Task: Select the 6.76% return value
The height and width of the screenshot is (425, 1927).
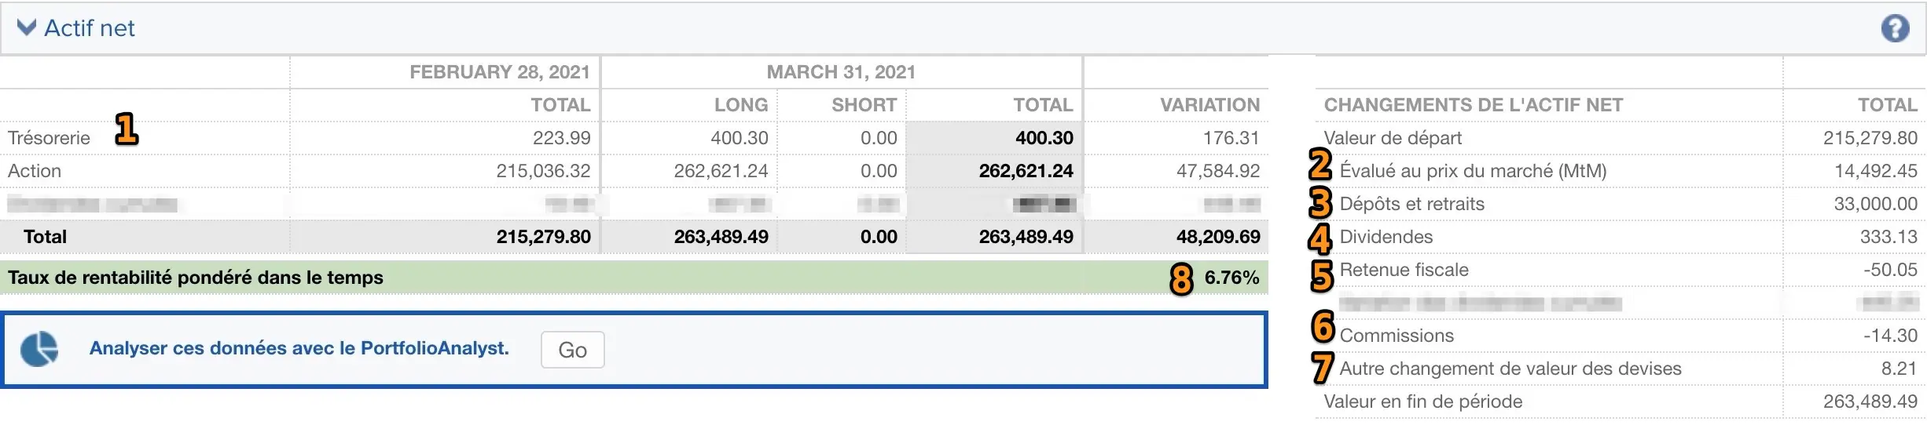Action: 1231,278
